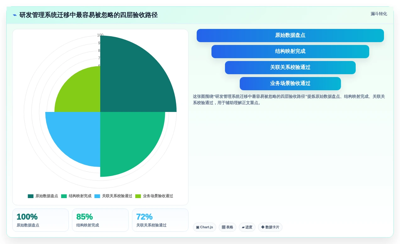Image resolution: width=400 pixels, height=244 pixels.
Task: Click the 结构映射完成 legend label text
Action: click(x=80, y=196)
